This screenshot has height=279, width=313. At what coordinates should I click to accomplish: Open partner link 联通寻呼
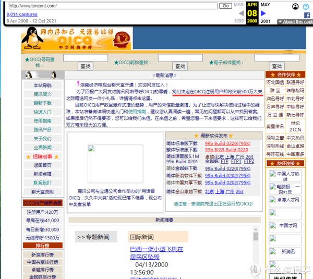click(x=295, y=82)
